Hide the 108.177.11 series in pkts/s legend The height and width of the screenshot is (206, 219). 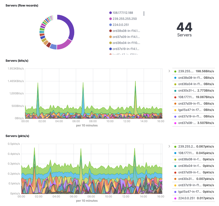click(191, 153)
